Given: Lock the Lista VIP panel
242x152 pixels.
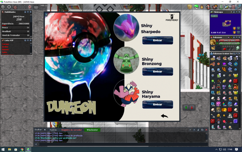Looking at the screenshot, I should pyautogui.click(x=25, y=40).
